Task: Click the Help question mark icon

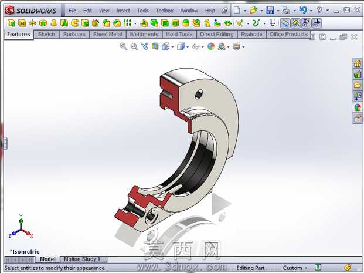Action: click(x=319, y=10)
